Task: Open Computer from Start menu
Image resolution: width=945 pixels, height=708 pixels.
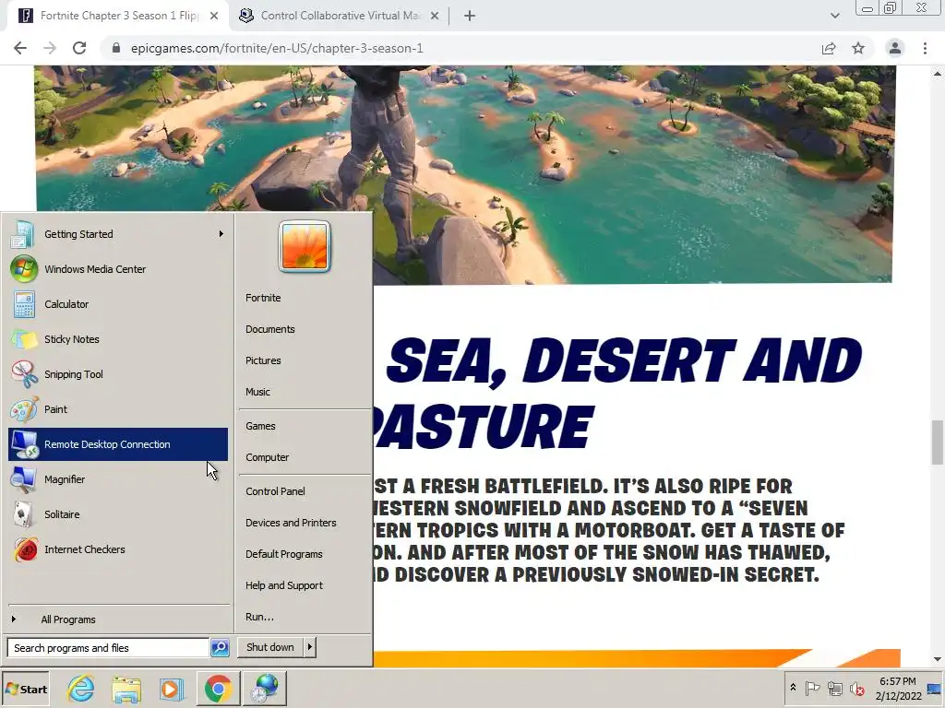Action: click(267, 457)
